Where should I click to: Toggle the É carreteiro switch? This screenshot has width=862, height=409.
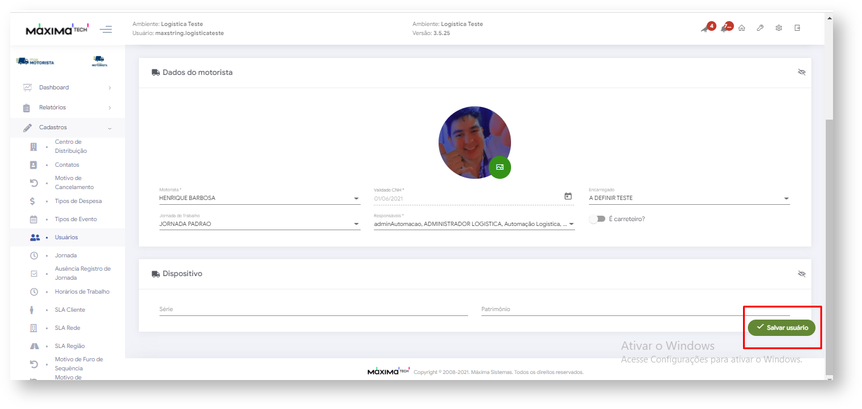point(597,219)
